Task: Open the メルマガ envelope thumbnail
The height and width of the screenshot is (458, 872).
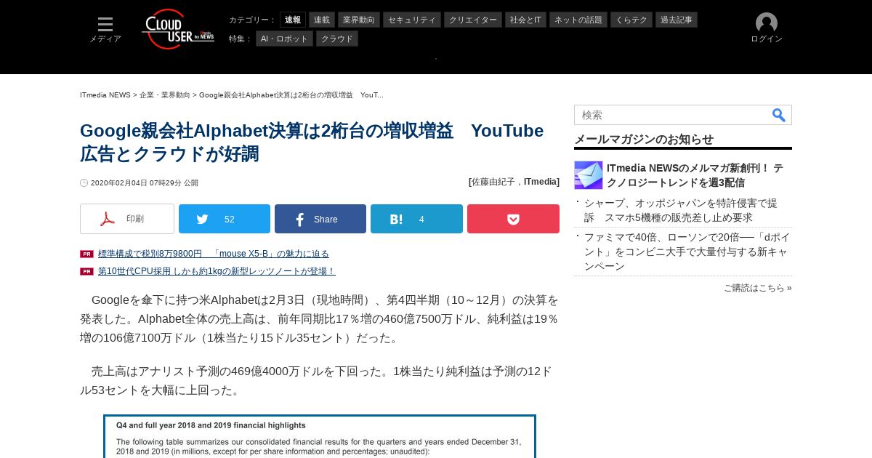Action: [589, 175]
